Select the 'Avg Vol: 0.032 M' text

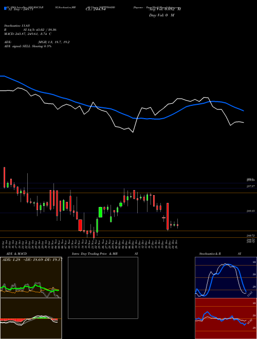click(x=165, y=9)
